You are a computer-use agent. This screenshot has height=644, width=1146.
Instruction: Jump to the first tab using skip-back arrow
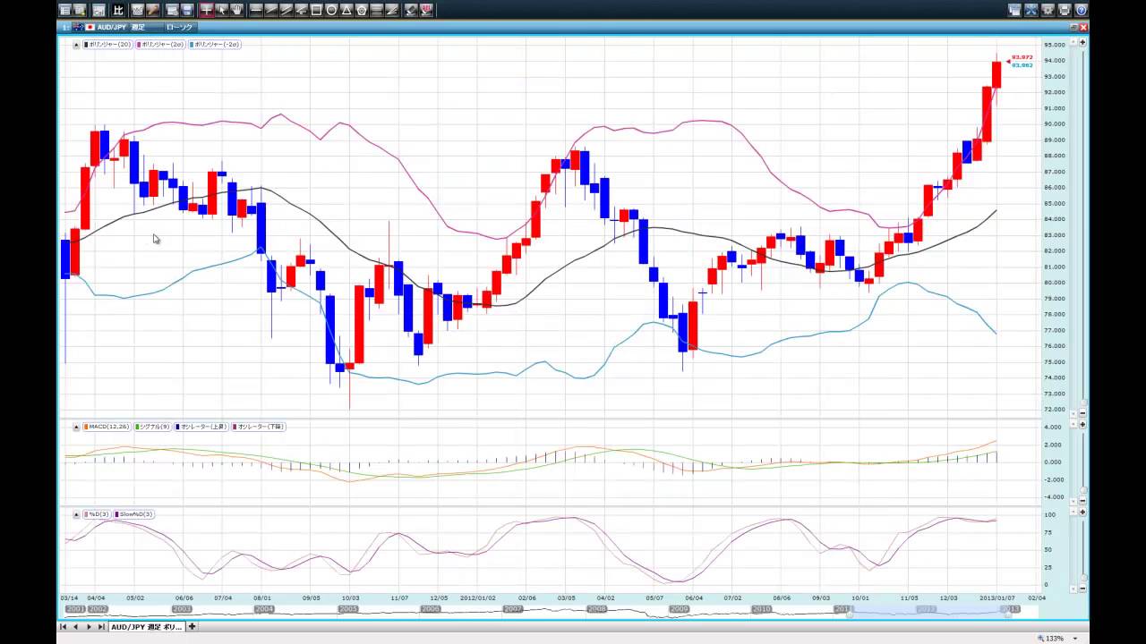point(64,627)
